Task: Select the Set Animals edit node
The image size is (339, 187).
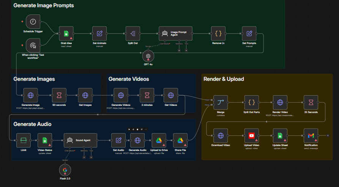Action: [x=99, y=33]
